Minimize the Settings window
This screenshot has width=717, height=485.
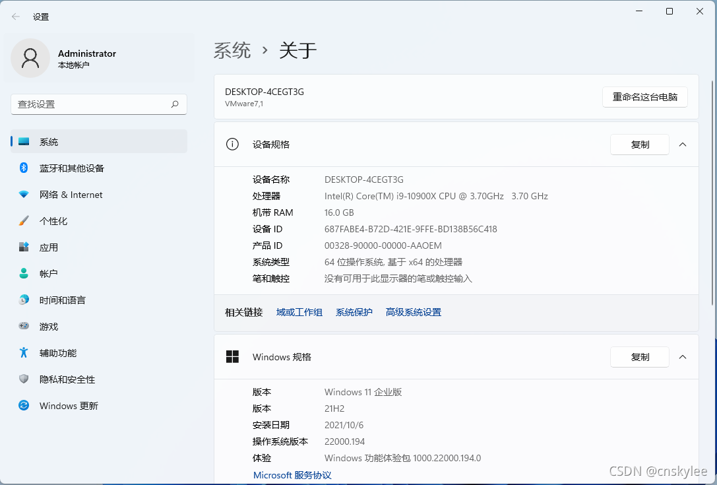coord(639,11)
